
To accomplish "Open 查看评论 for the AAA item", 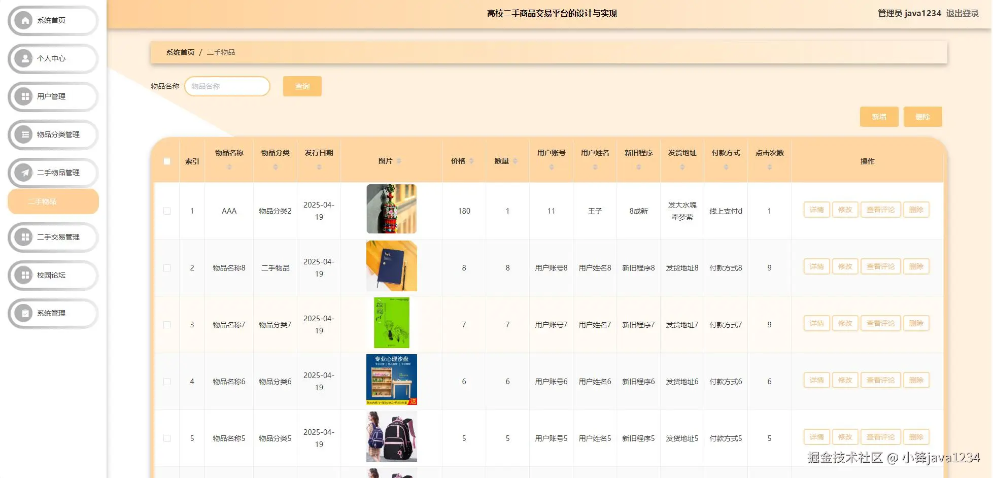I will (880, 210).
